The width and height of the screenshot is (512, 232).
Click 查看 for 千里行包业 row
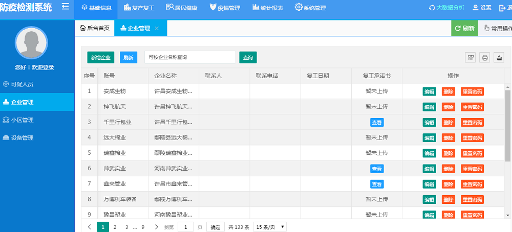click(376, 123)
